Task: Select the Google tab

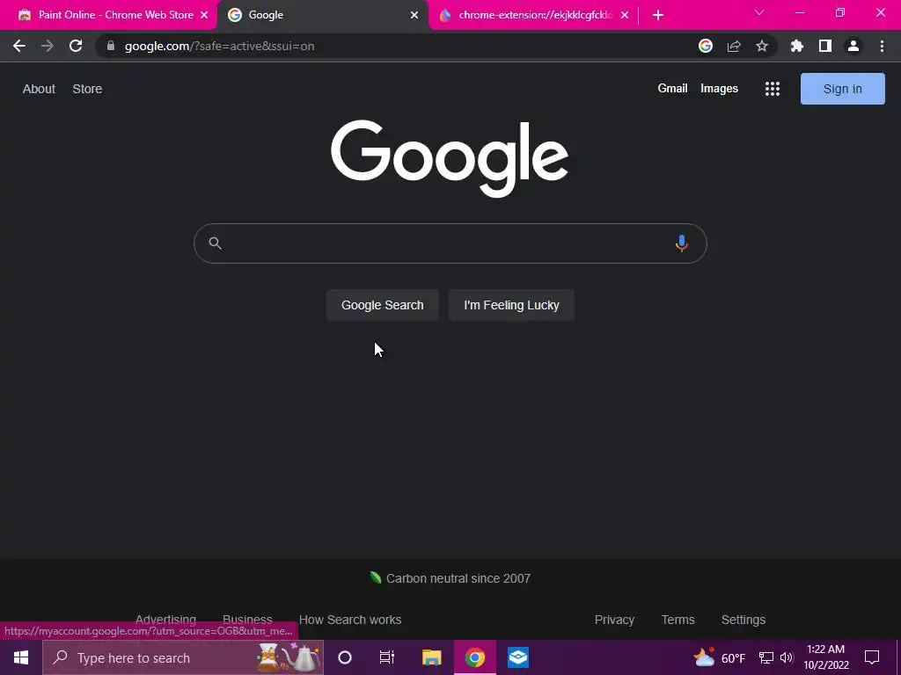Action: (322, 15)
